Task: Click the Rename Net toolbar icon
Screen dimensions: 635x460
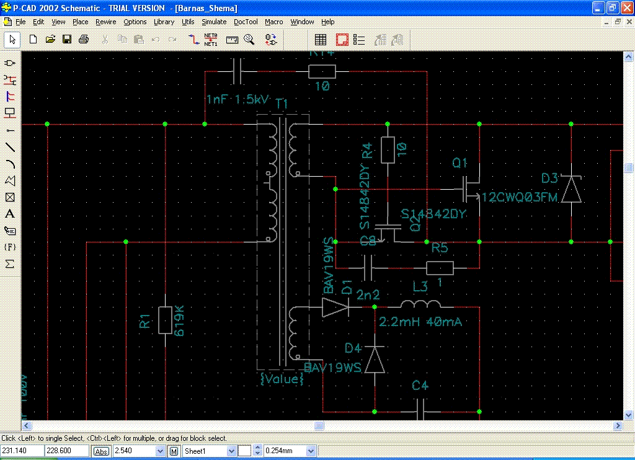Action: pos(211,40)
